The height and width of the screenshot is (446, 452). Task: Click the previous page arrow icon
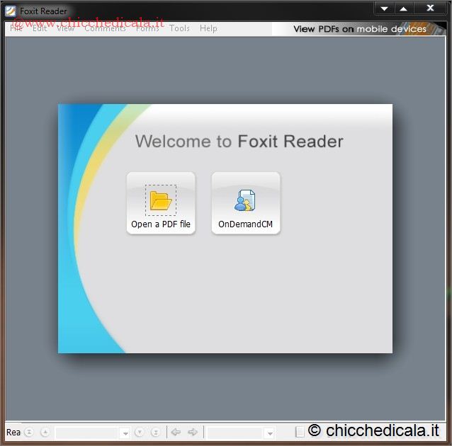tap(45, 432)
